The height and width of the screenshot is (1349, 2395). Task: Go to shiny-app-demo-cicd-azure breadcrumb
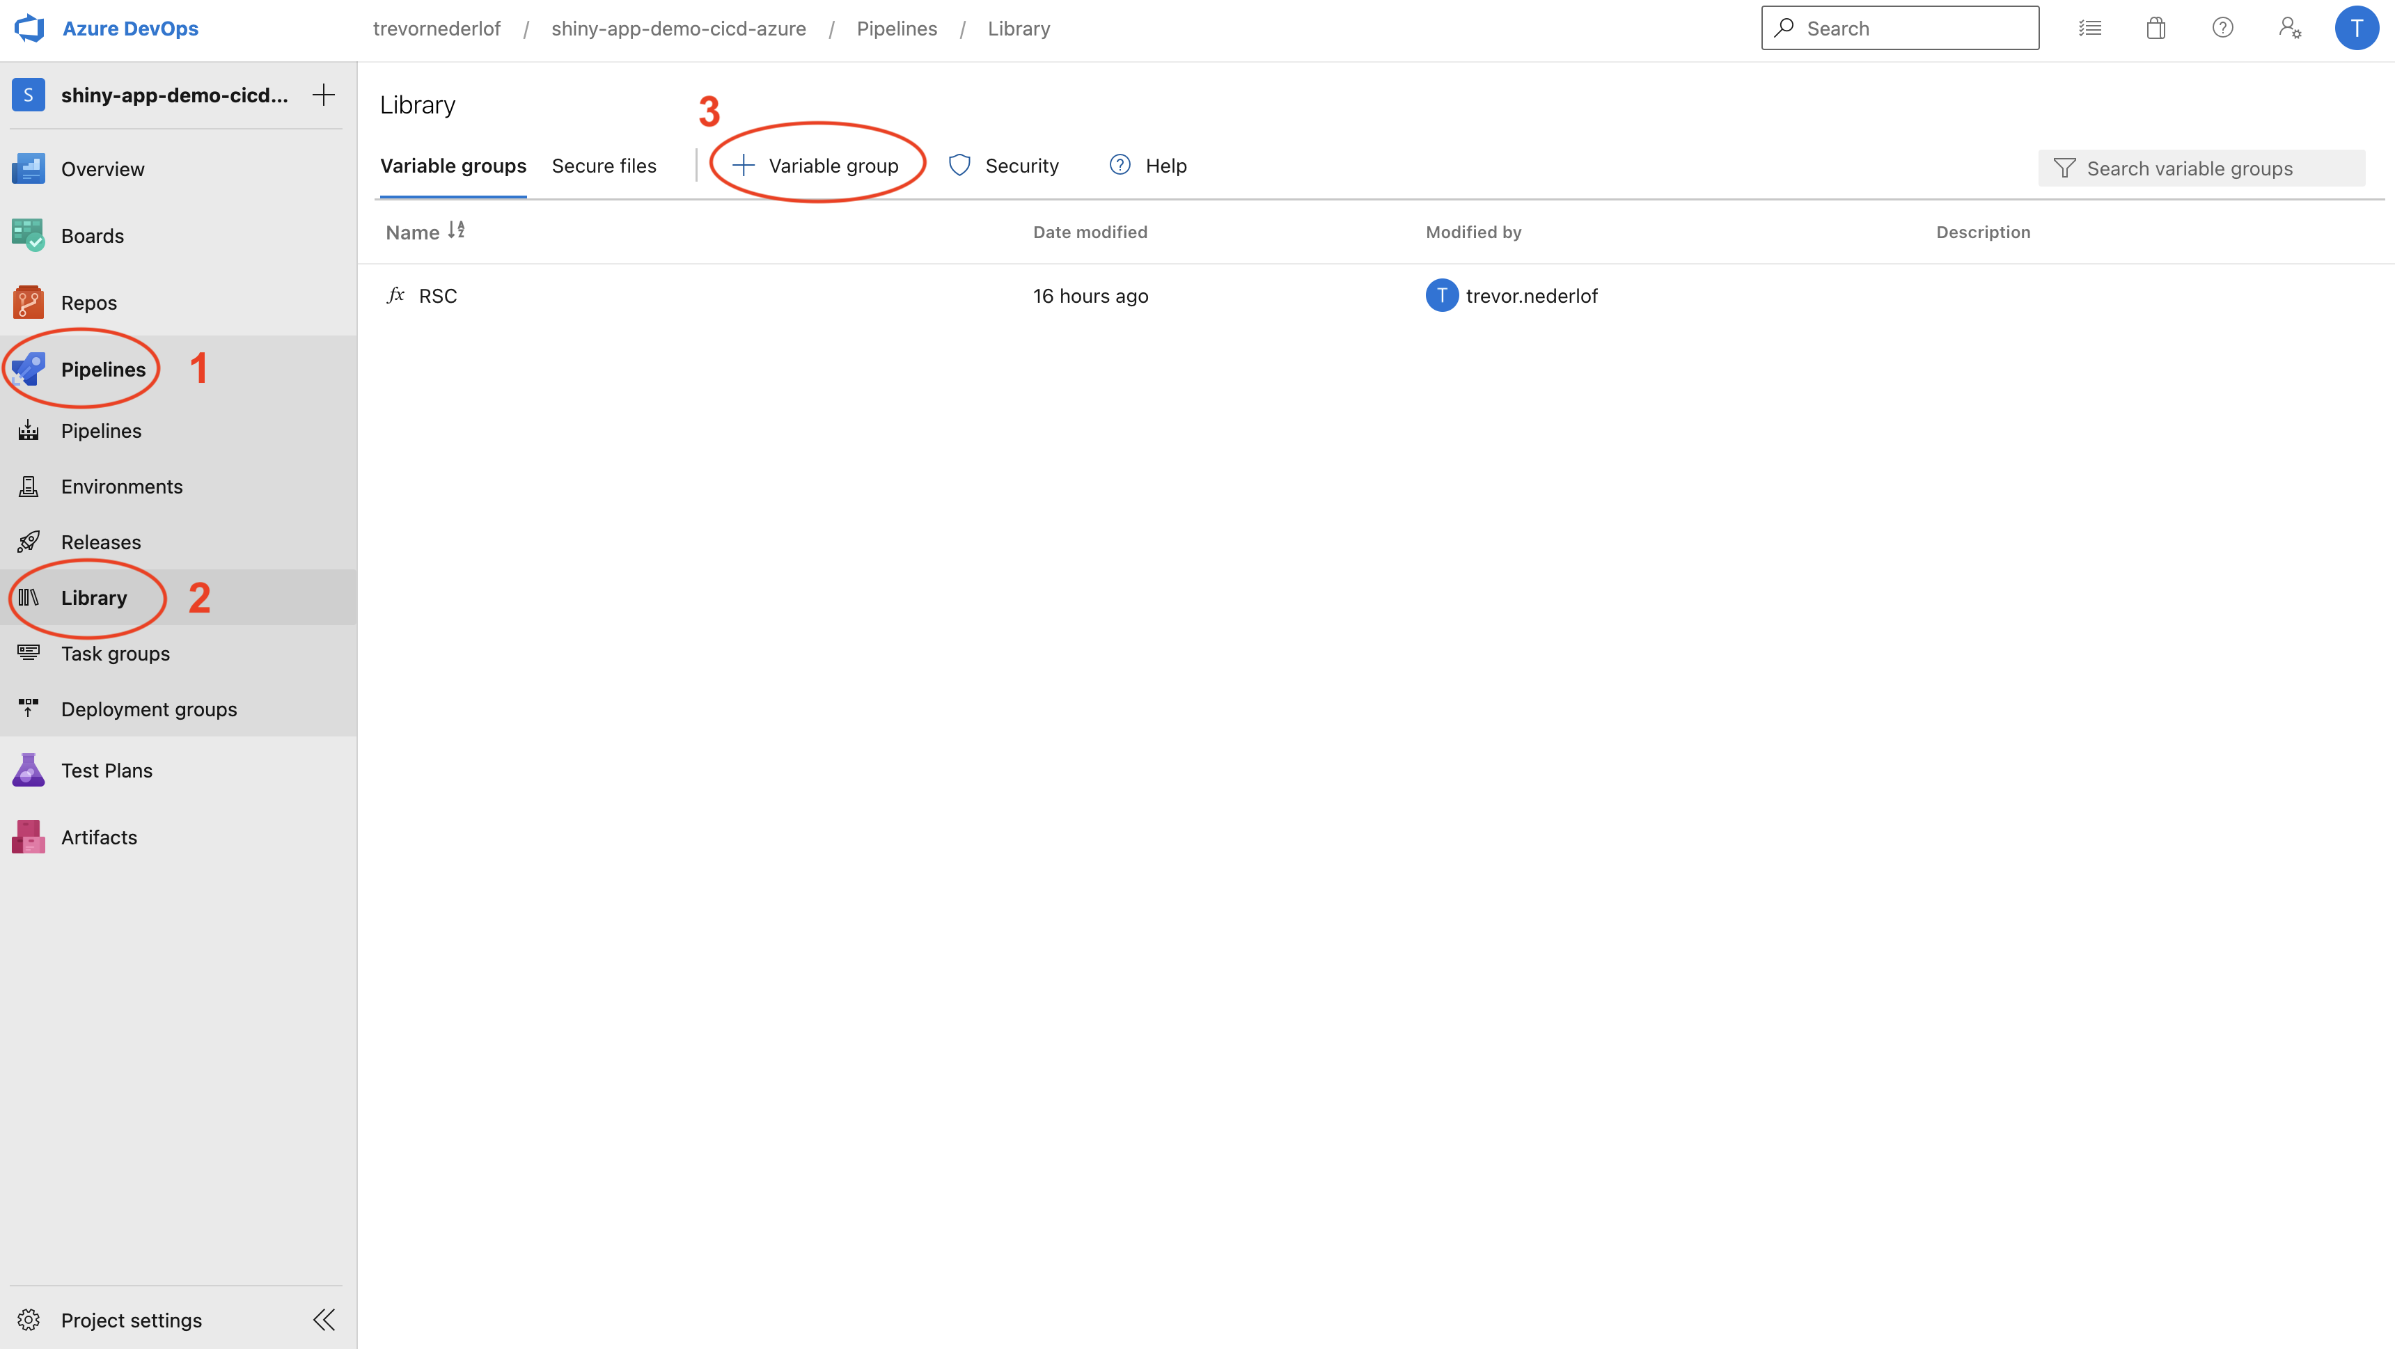678,29
